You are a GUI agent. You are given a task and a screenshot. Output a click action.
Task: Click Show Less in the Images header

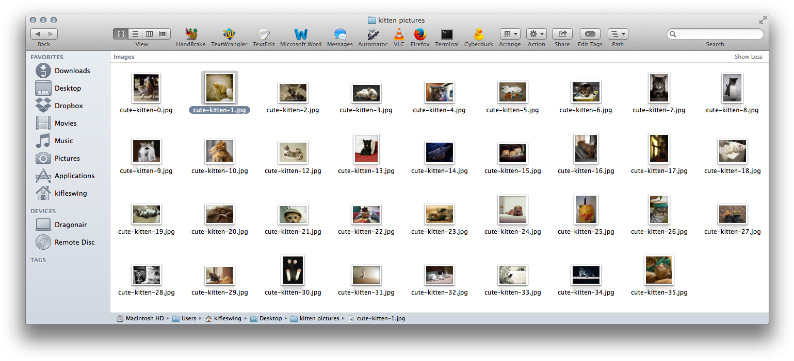tap(748, 57)
